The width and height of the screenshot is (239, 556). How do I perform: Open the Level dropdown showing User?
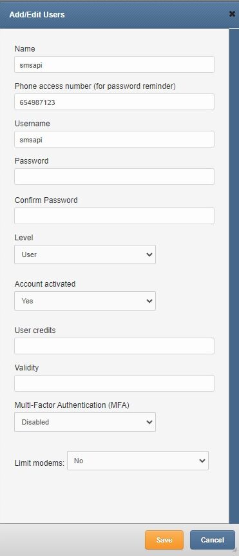point(85,254)
